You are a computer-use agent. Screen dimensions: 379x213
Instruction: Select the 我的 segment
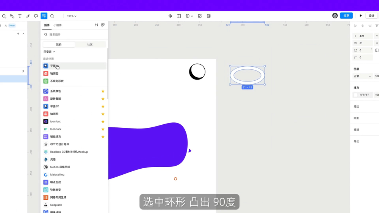click(x=59, y=44)
